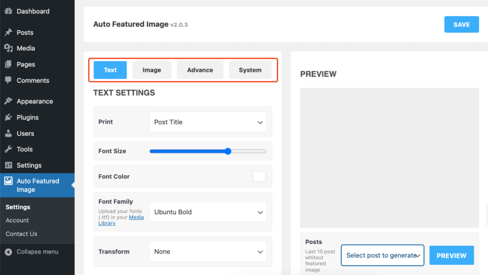Viewport: 488px width, 275px height.
Task: Open Font Family dropdown showing Ubuntu Bold
Action: coord(208,212)
